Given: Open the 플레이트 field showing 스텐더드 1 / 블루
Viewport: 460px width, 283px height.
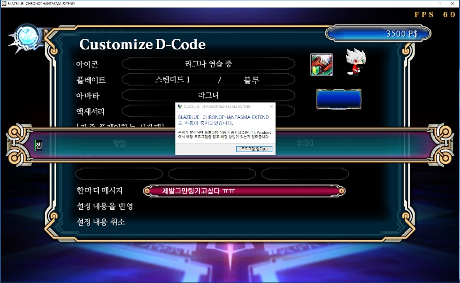Looking at the screenshot, I should click(x=208, y=79).
